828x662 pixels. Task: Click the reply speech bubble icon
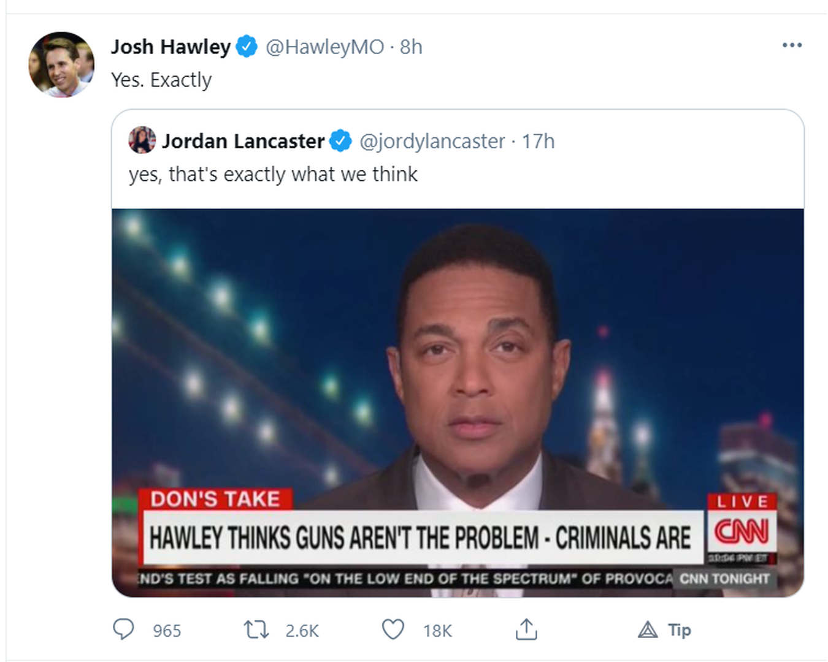coord(123,630)
